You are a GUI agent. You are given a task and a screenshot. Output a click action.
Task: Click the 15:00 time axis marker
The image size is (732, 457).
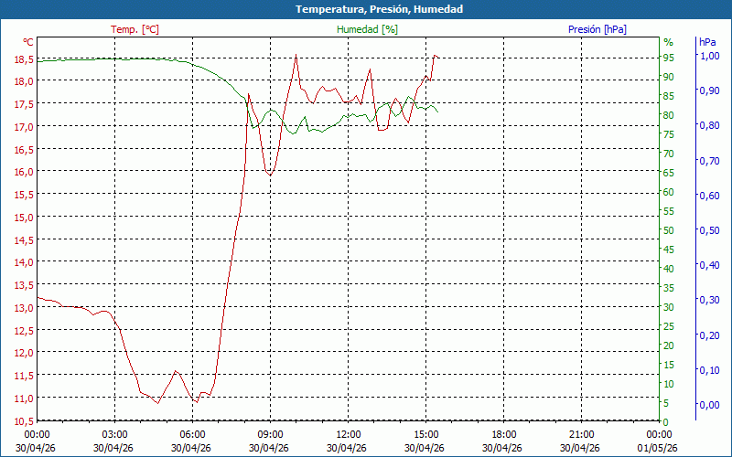pos(425,434)
